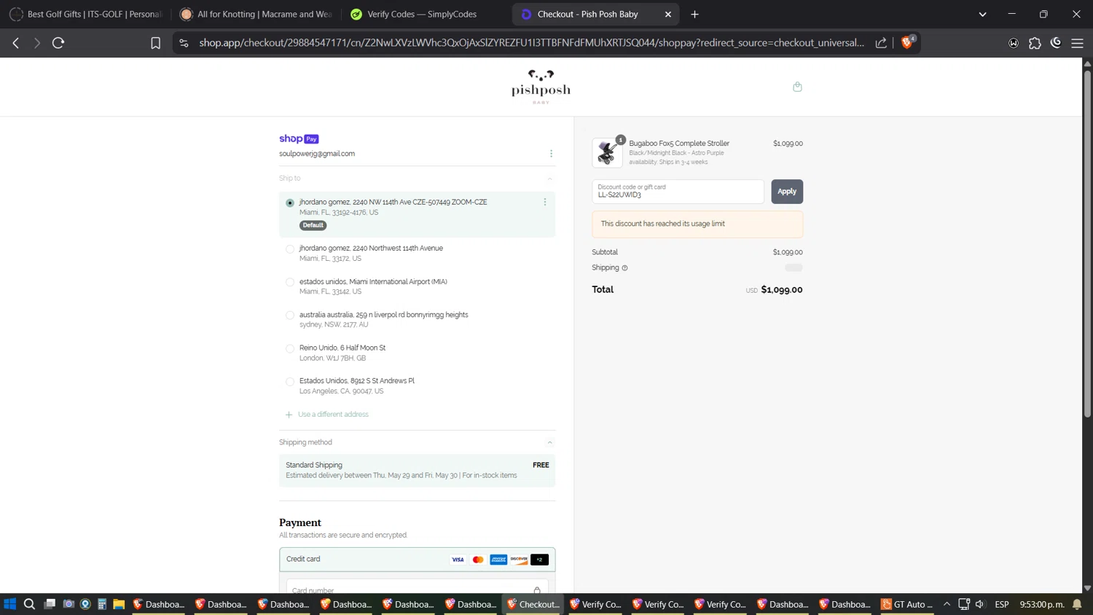Collapse the Shipping method section
Image resolution: width=1093 pixels, height=615 pixels.
tap(550, 442)
